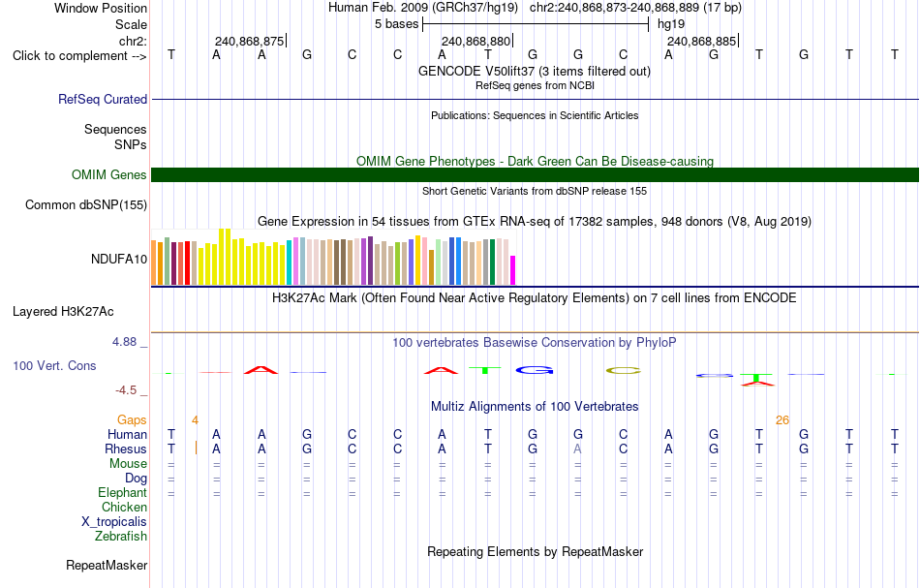Select the Chicken species row label

[x=124, y=507]
